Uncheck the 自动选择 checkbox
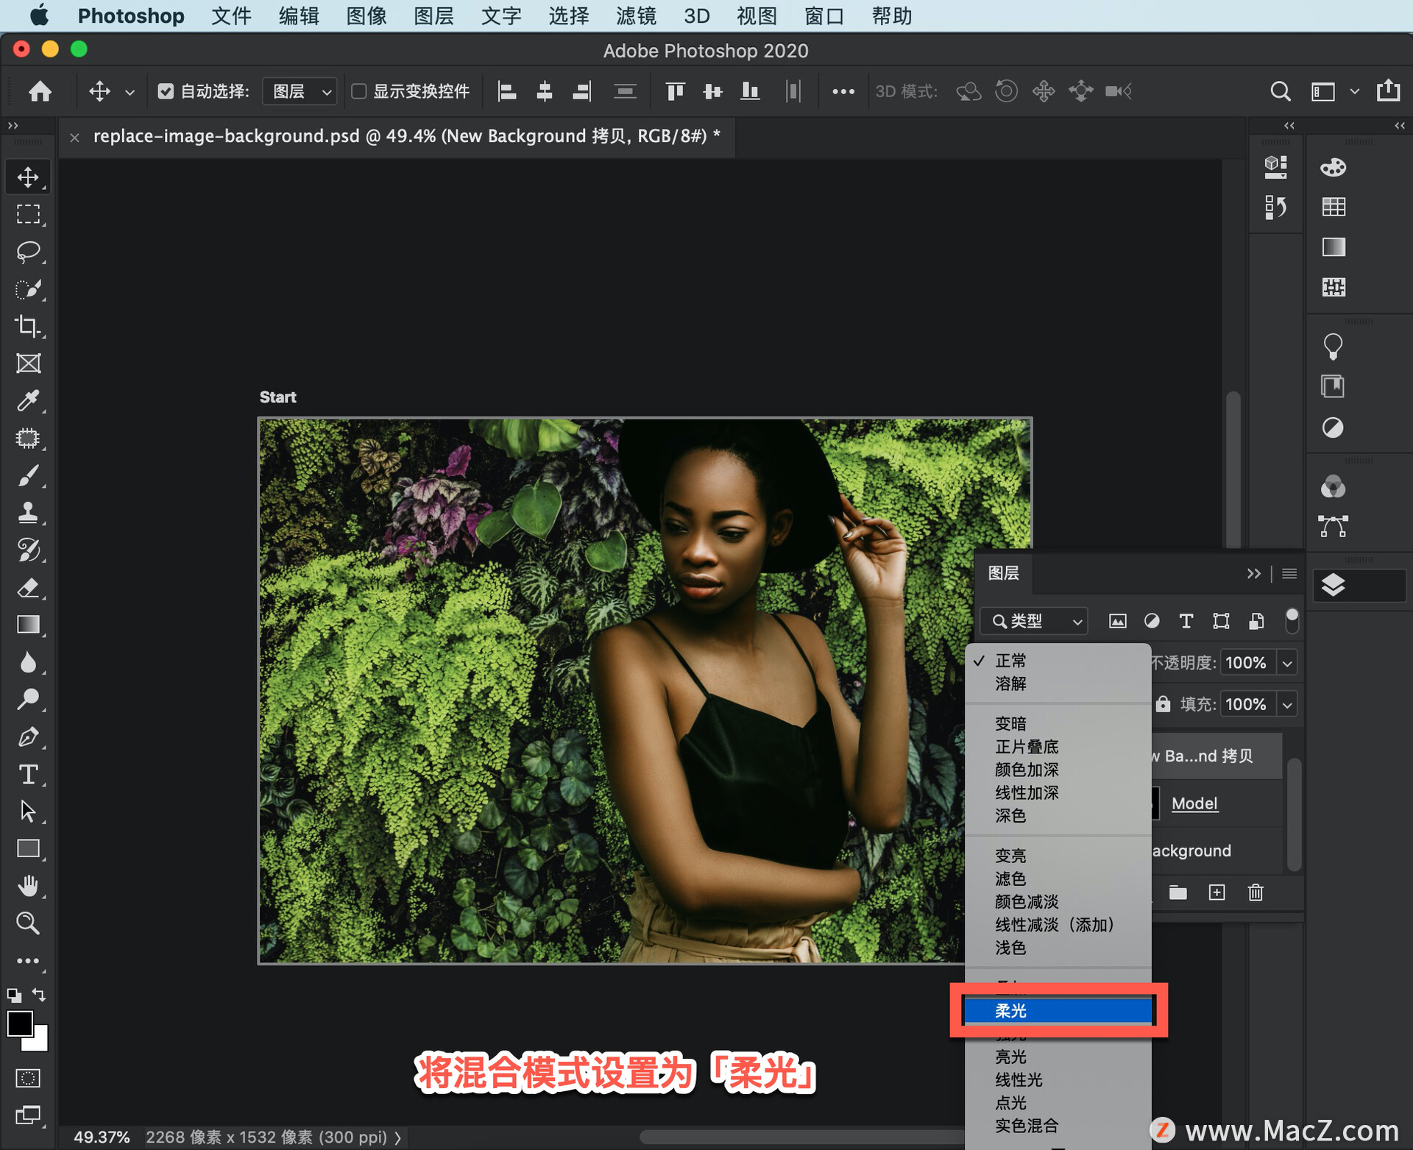This screenshot has width=1413, height=1150. pyautogui.click(x=166, y=91)
